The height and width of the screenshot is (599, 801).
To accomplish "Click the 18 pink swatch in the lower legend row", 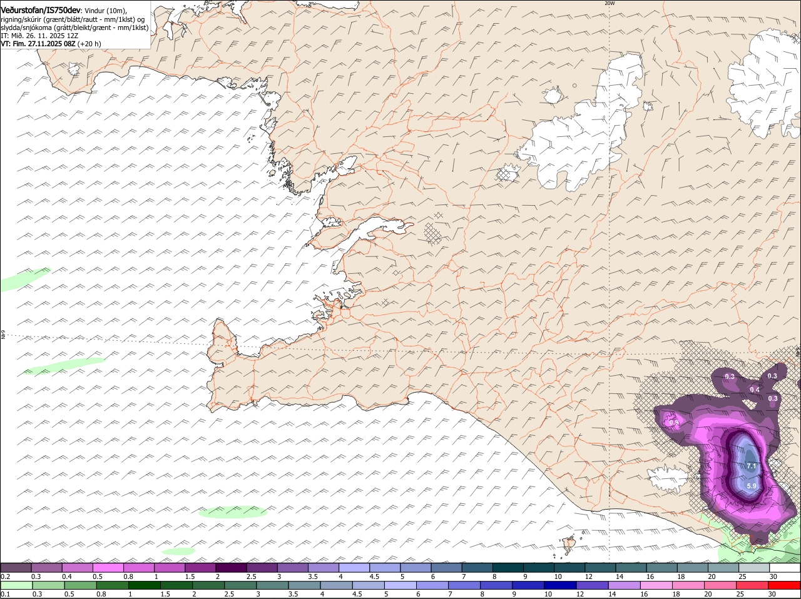I will coord(688,585).
